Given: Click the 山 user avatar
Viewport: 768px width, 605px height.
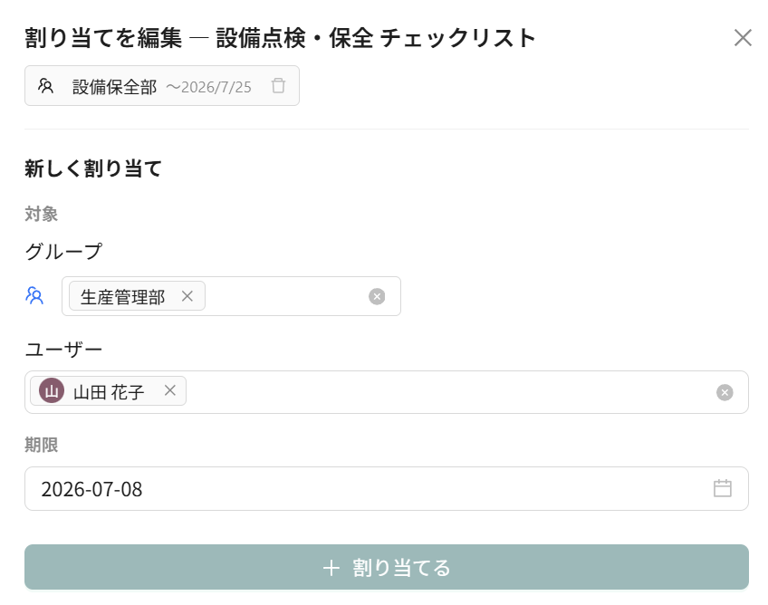Looking at the screenshot, I should coord(52,391).
